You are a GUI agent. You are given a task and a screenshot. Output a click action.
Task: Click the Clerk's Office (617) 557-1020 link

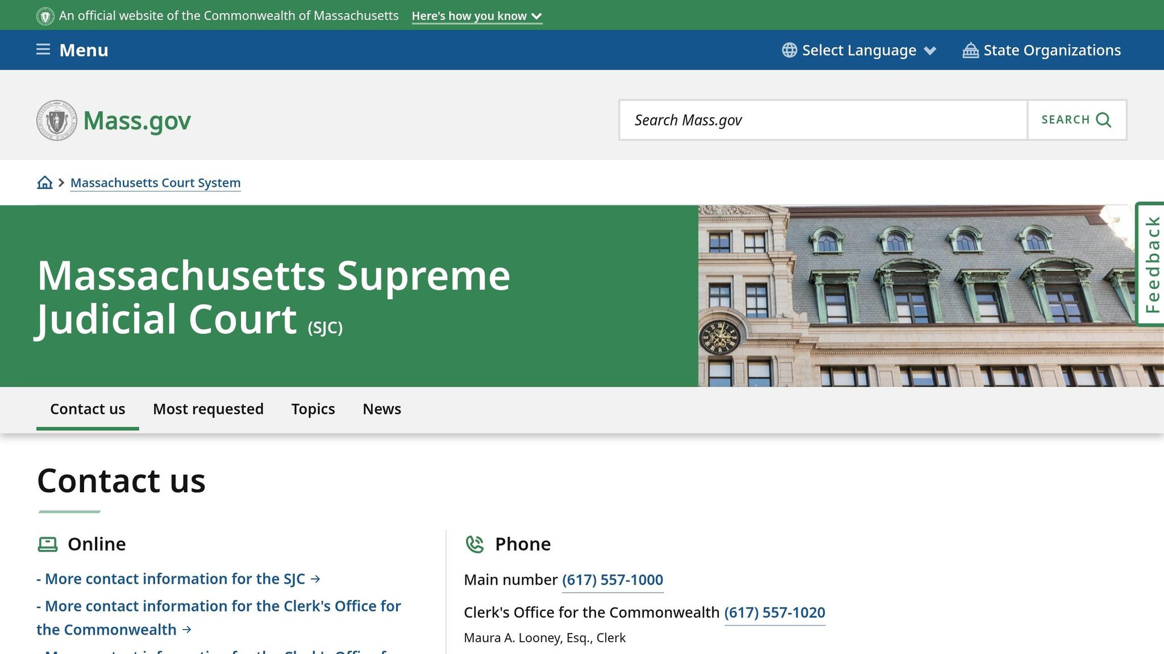click(x=775, y=613)
